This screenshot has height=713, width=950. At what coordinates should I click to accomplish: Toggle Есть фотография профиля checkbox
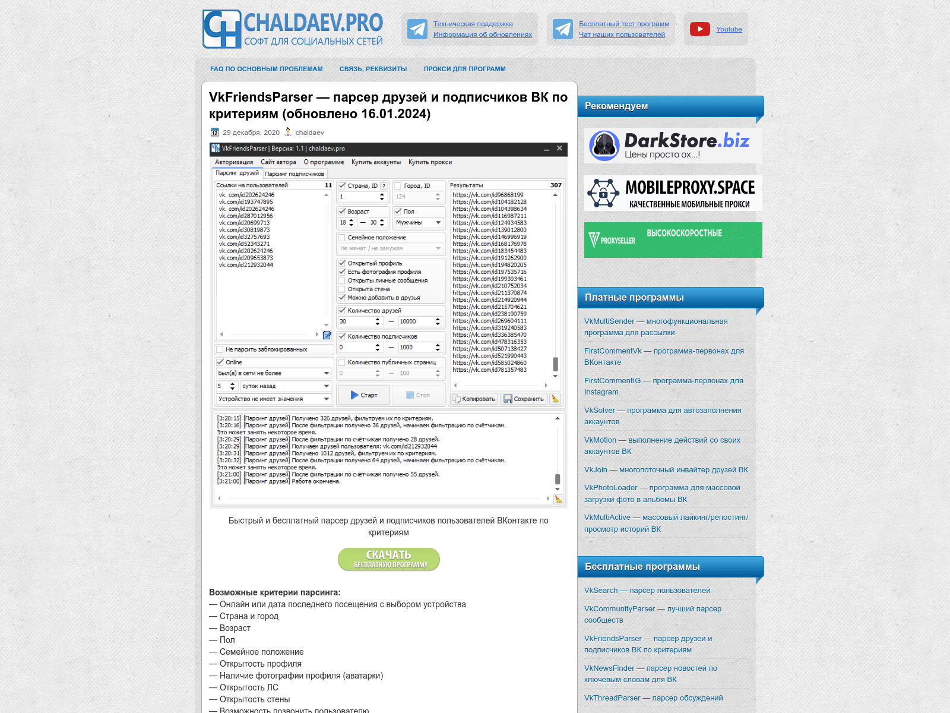[342, 272]
